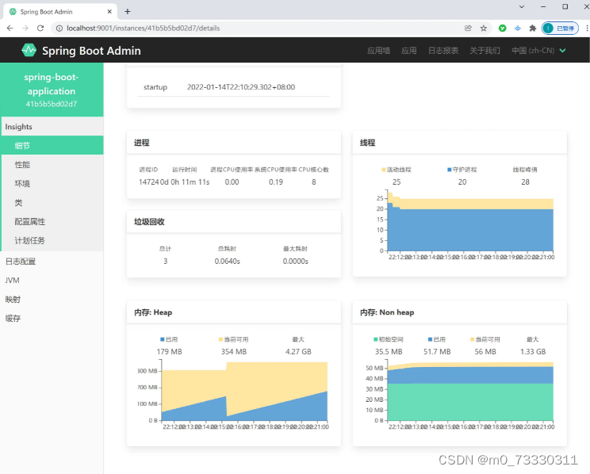Select 计划任务 in the sidebar
Viewport: 590px width, 474px height.
pyautogui.click(x=52, y=240)
